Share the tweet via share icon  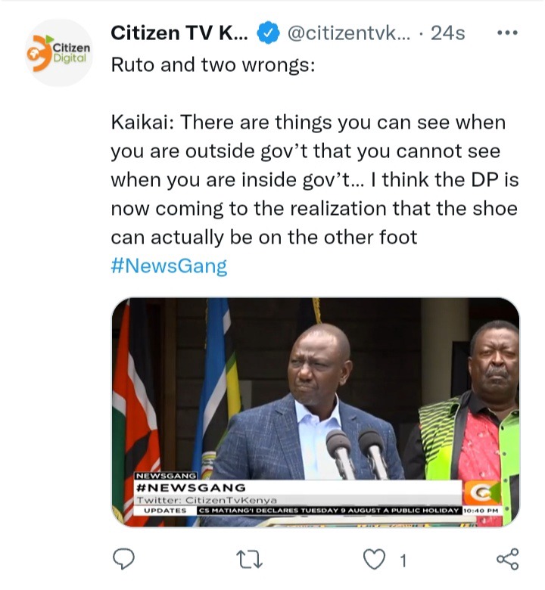click(x=508, y=559)
